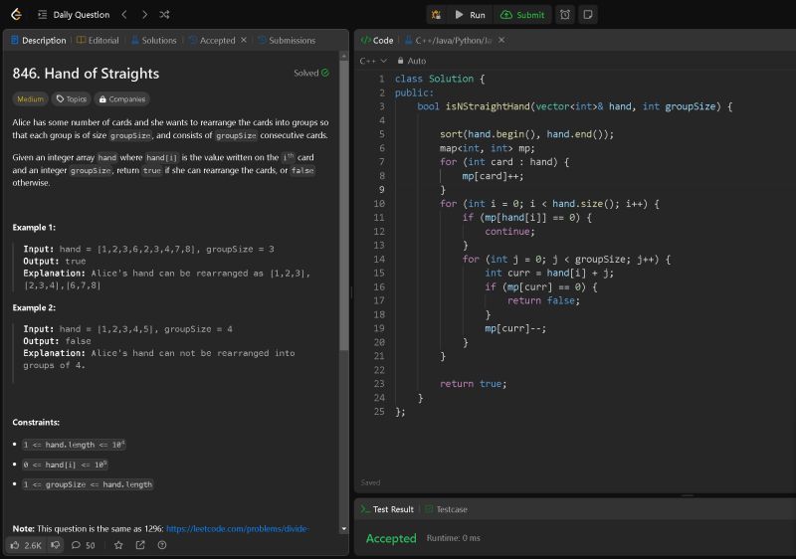
Task: Expand the Companies tag
Action: coord(121,99)
